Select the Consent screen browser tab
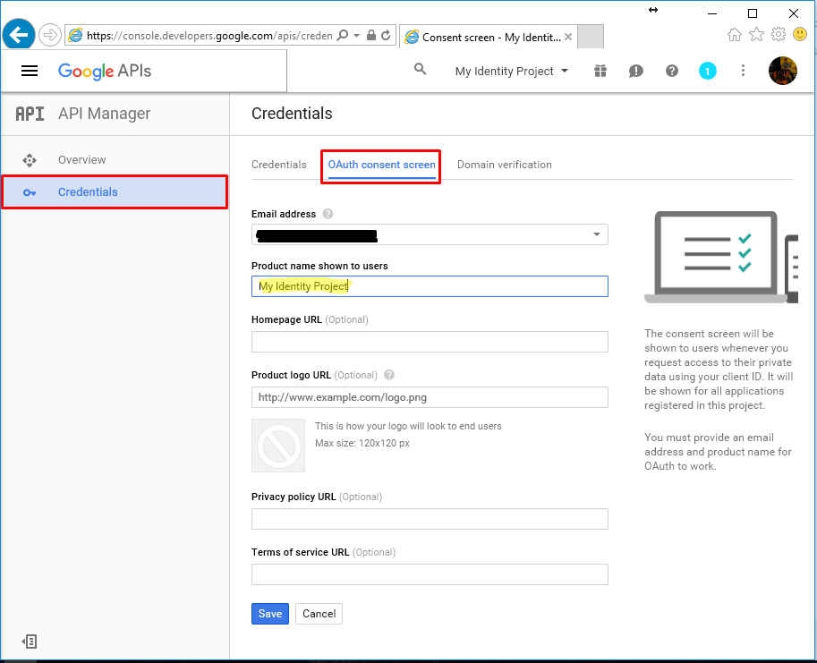Viewport: 817px width, 663px height. [489, 37]
